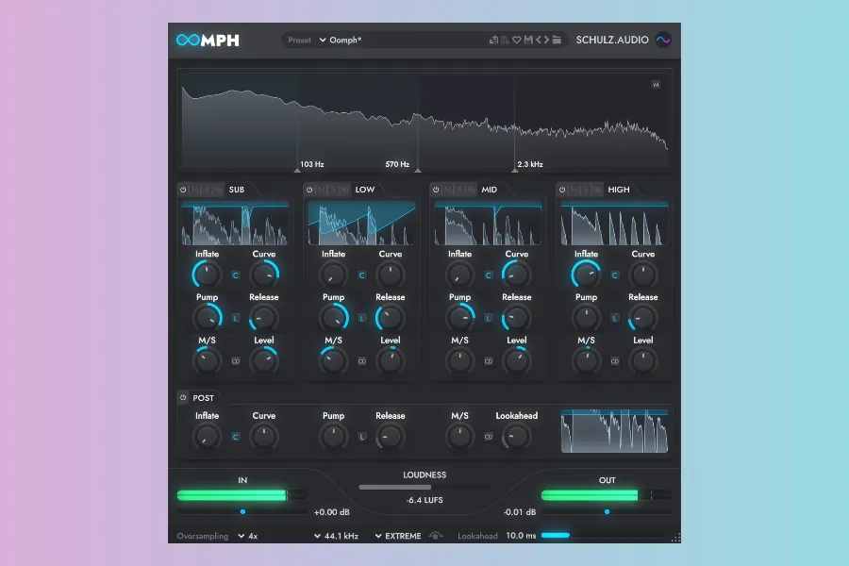Click the link icon beside SUB M/S knob
Viewport: 849px width, 566px height.
pyautogui.click(x=236, y=360)
